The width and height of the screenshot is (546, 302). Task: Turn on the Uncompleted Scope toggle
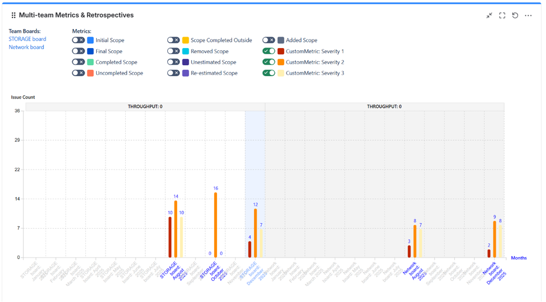tap(78, 73)
